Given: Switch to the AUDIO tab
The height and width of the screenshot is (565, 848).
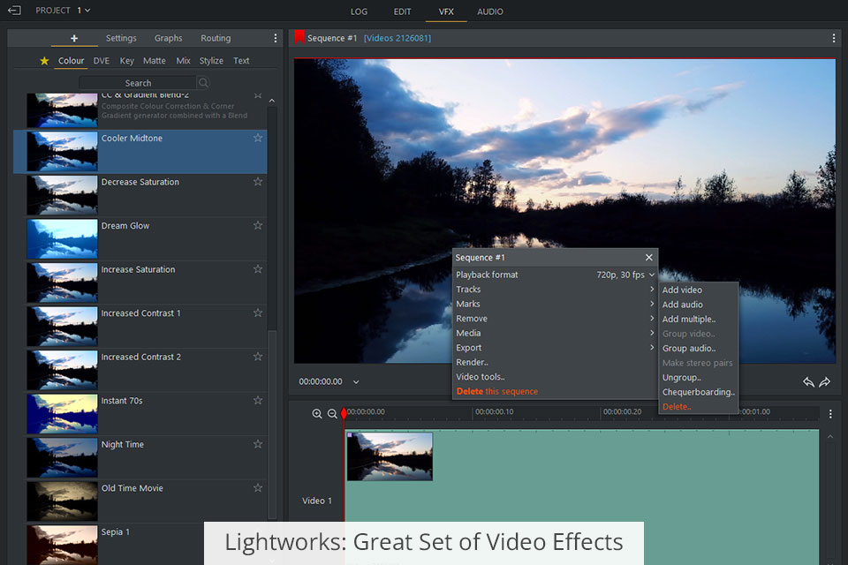Looking at the screenshot, I should click(490, 11).
